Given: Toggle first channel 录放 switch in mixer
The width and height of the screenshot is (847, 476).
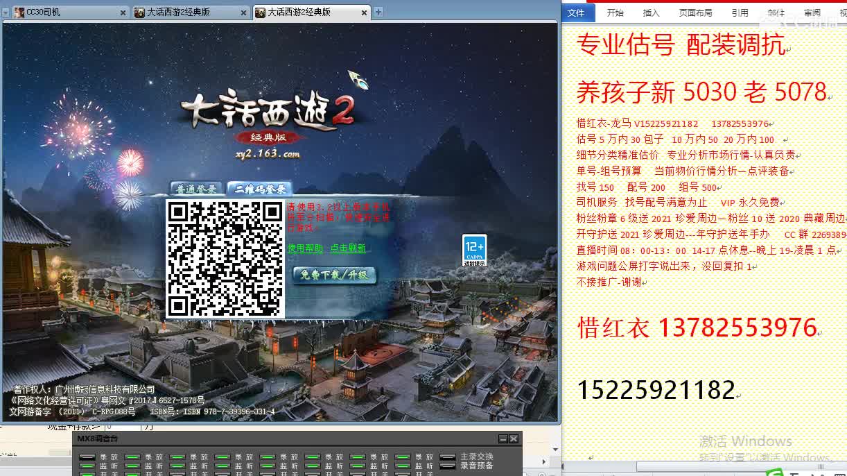Looking at the screenshot, I should [x=87, y=457].
